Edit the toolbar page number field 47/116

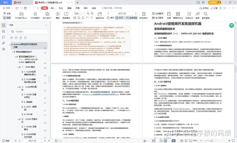coord(122,13)
